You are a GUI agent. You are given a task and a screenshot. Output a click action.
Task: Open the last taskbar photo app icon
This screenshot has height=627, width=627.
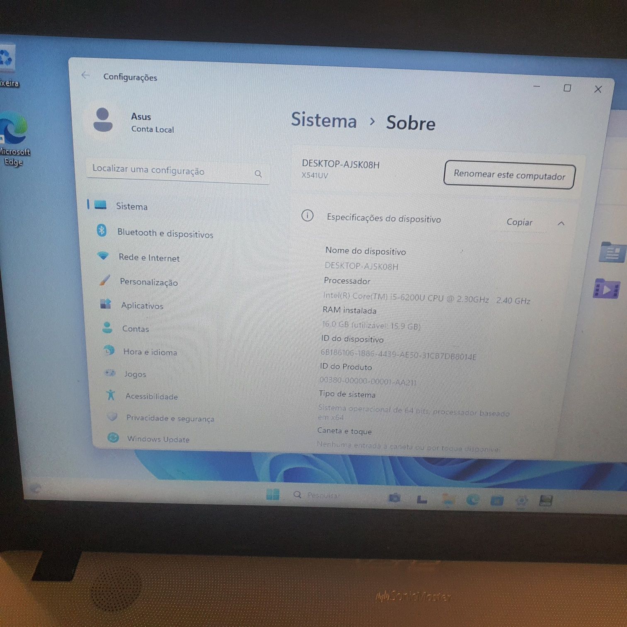546,501
